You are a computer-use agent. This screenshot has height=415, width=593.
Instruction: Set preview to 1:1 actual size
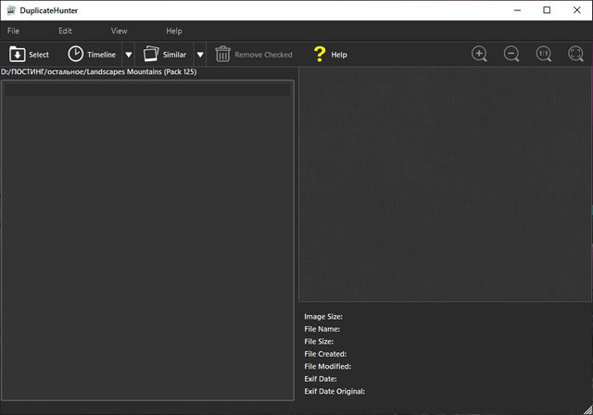(544, 54)
